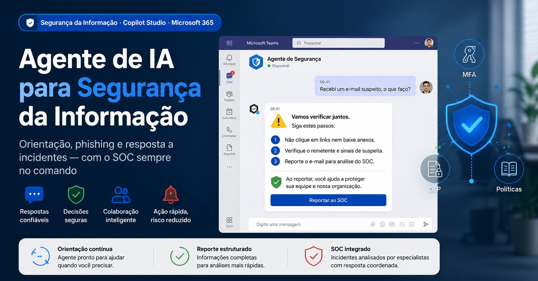Open Arquivos in the Teams sidebar
This screenshot has width=538, height=281.
tap(229, 150)
